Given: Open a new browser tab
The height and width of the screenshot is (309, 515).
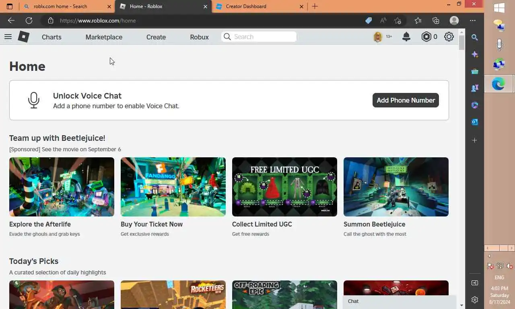Looking at the screenshot, I should pyautogui.click(x=315, y=6).
